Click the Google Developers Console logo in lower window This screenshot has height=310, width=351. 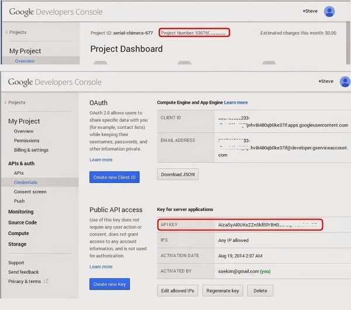coord(55,82)
